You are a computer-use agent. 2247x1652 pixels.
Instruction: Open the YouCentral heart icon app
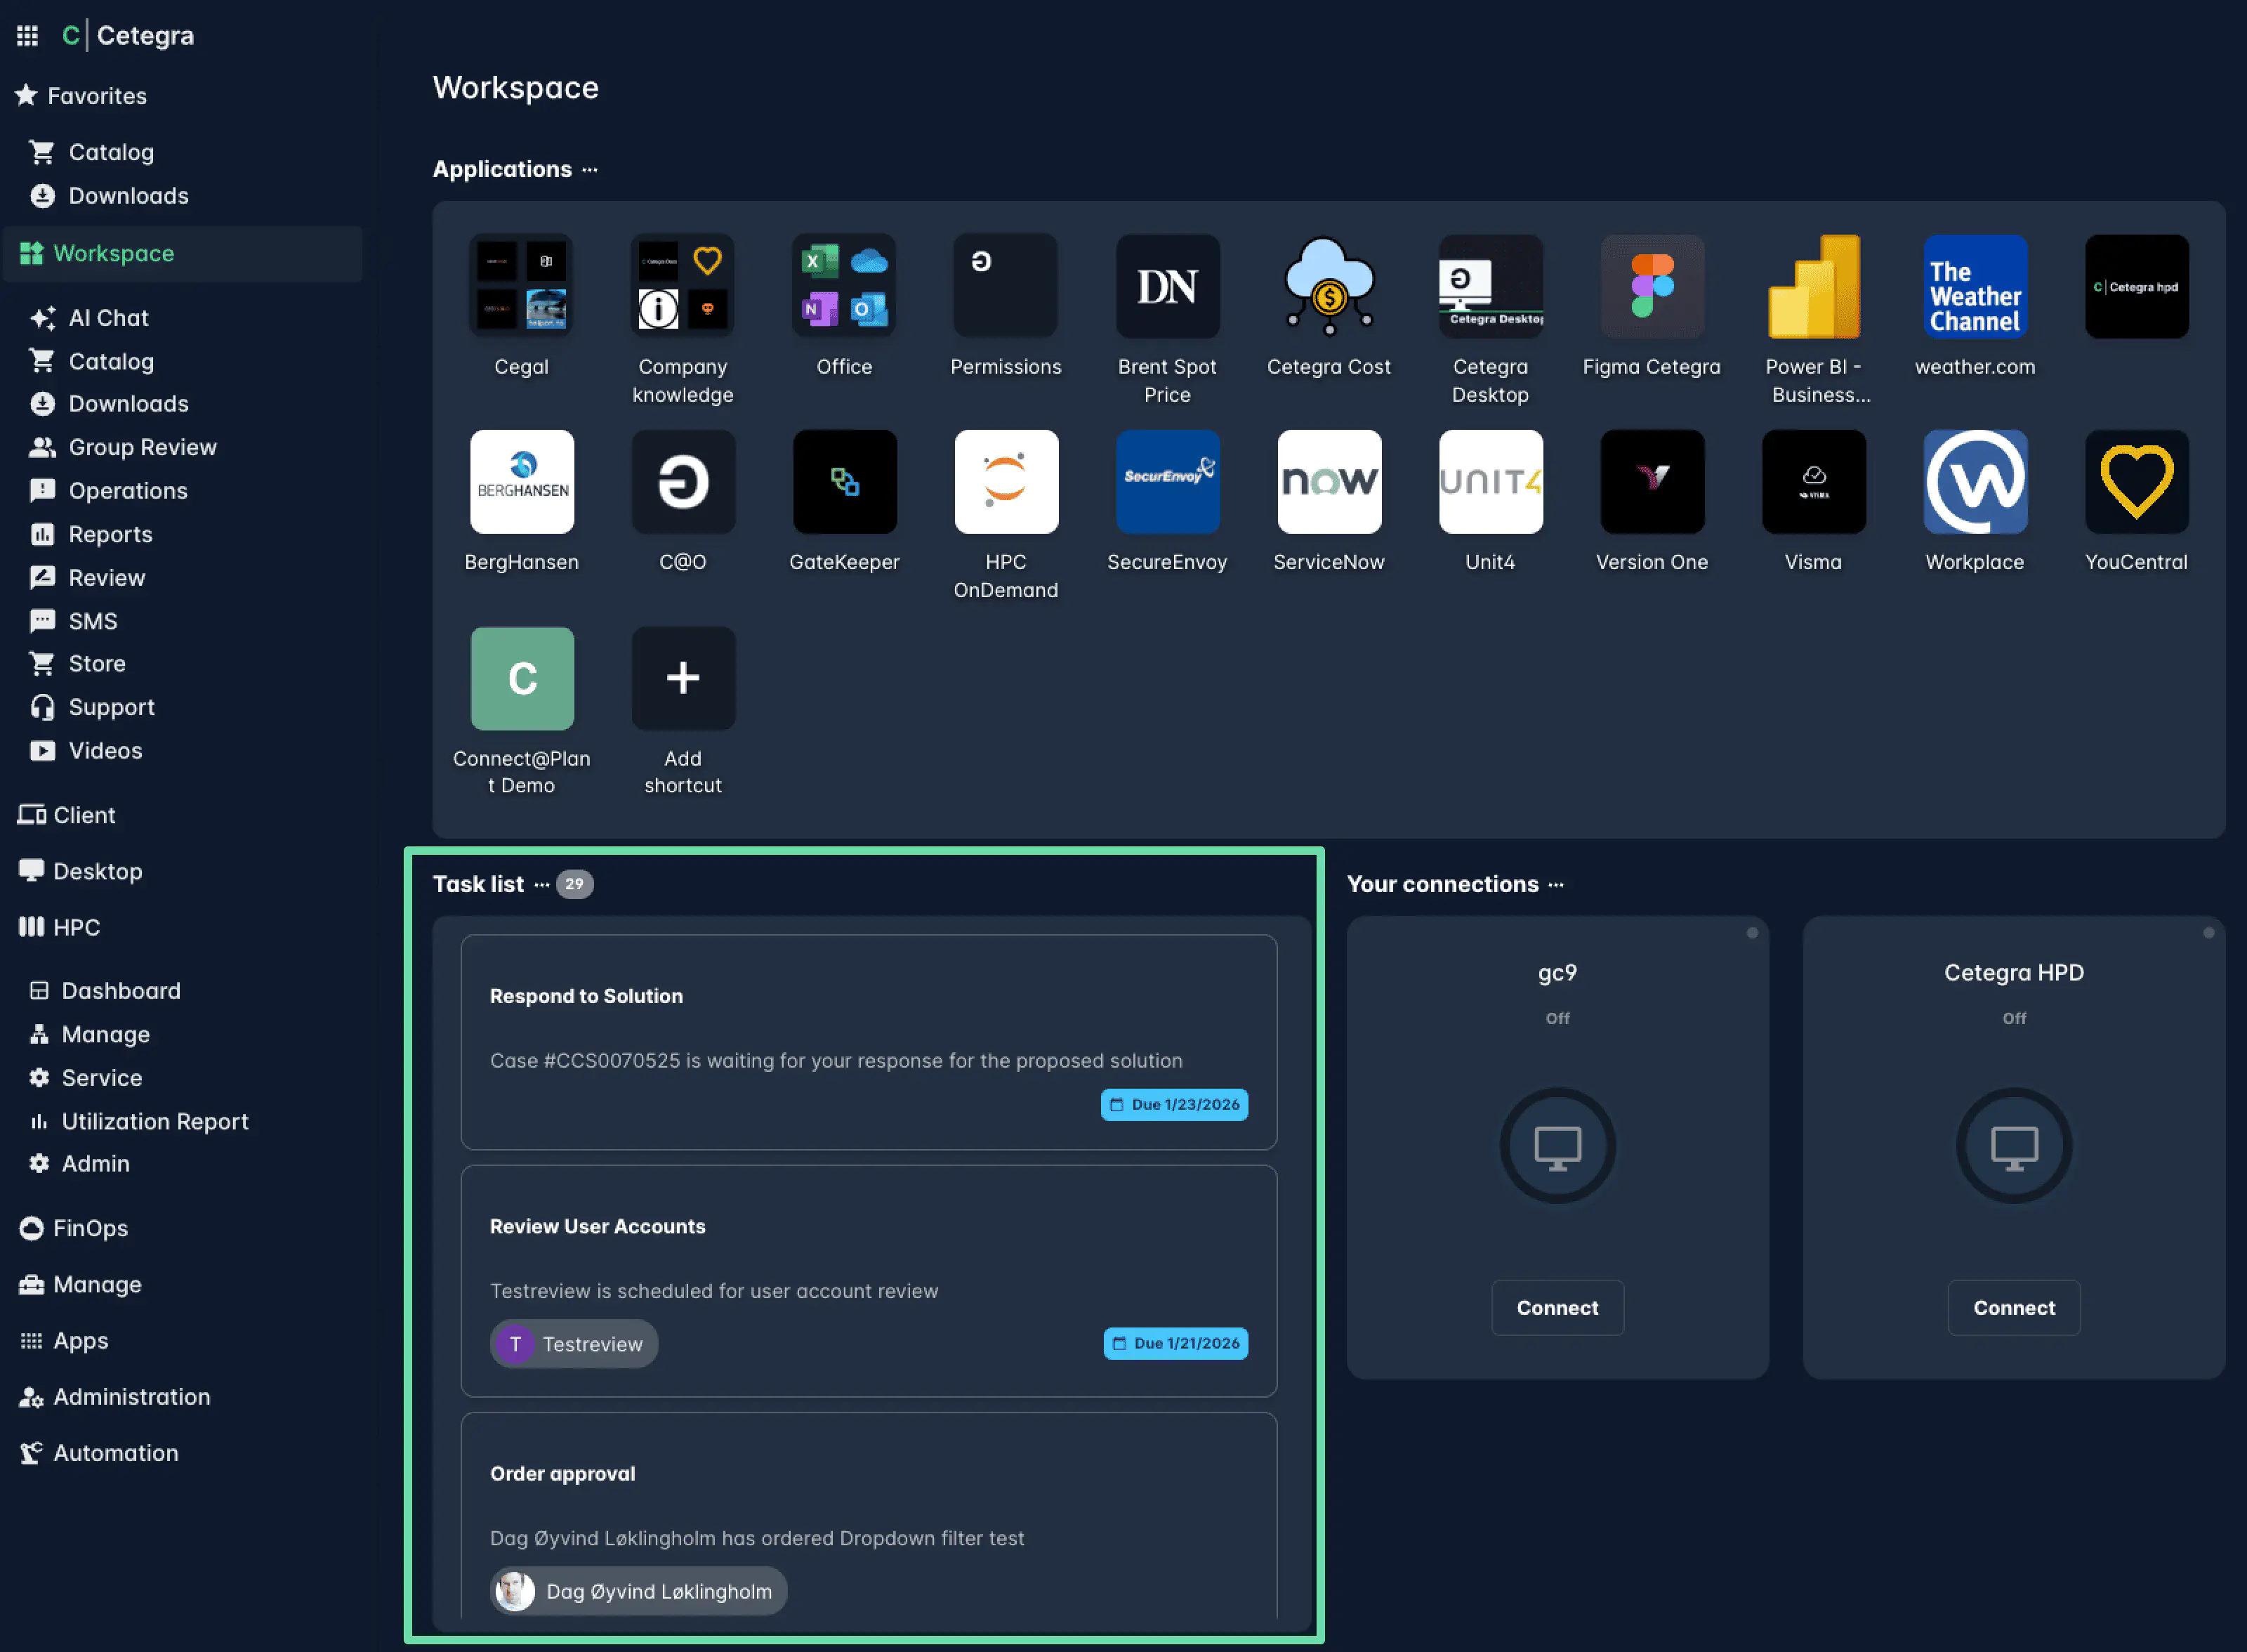2136,482
